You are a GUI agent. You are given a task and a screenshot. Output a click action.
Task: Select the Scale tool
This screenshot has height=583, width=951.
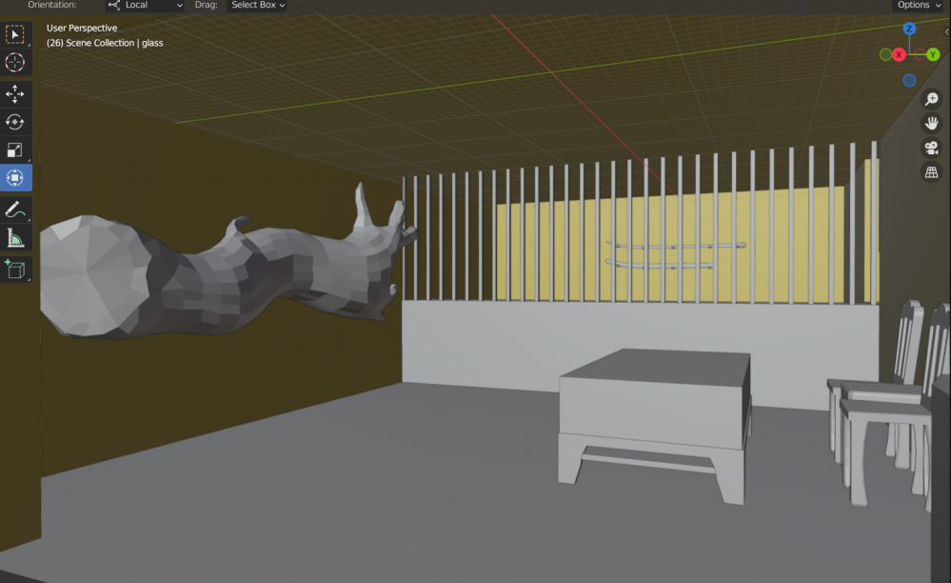(x=15, y=150)
